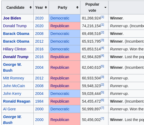Open citation [2] beside 59,948,323

coord(102,85)
